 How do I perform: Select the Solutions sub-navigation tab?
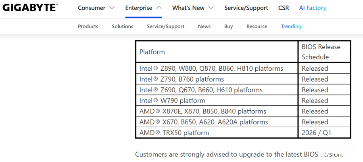tap(123, 26)
